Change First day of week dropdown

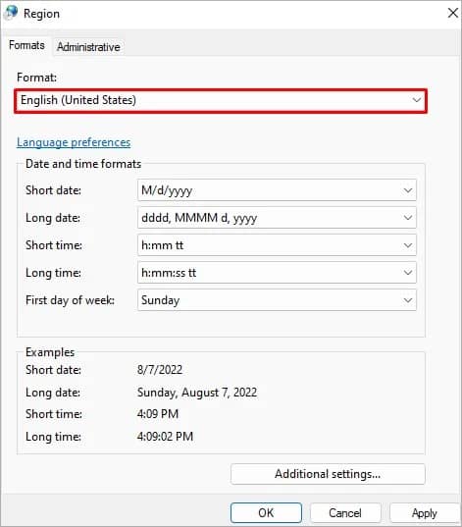277,299
